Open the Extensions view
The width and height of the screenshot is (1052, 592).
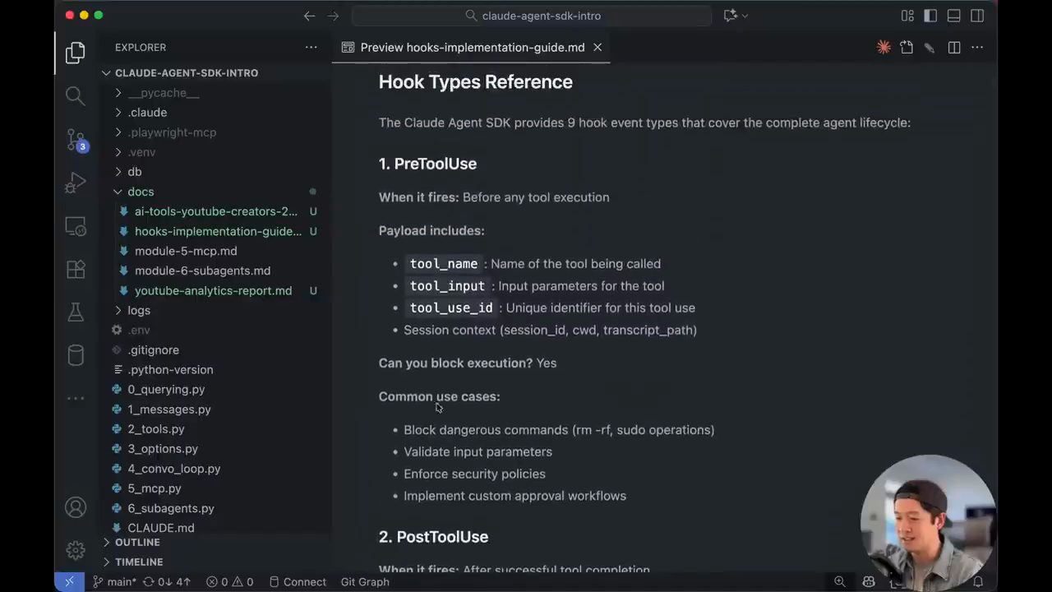point(75,269)
